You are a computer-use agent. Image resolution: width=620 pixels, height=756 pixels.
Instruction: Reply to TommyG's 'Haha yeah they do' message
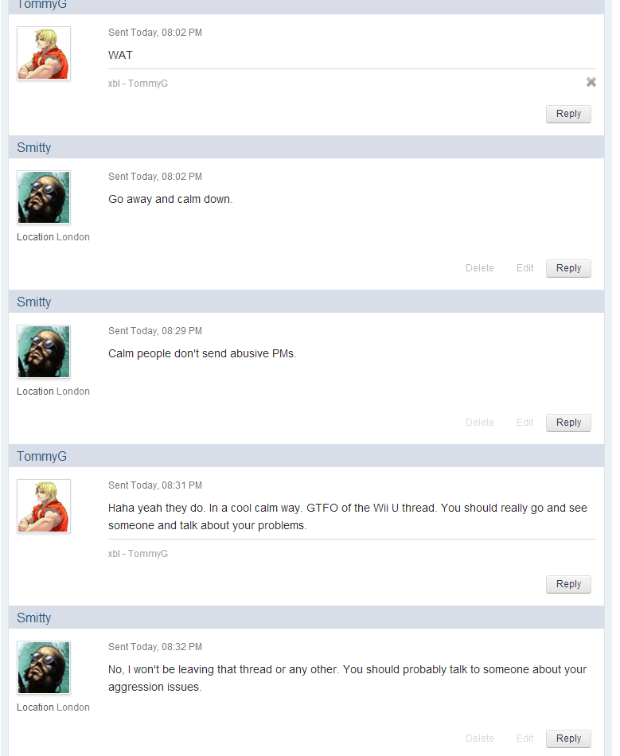click(x=568, y=584)
